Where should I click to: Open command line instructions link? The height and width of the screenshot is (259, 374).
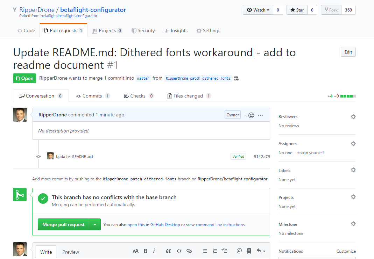(220, 225)
